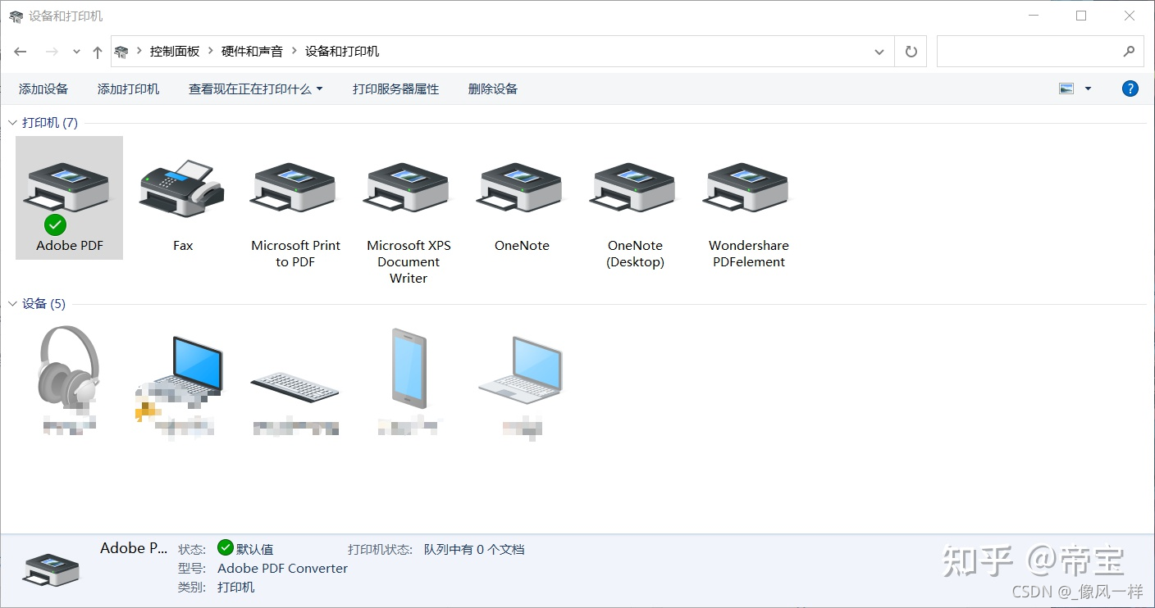Click the printer icon in details pane
The width and height of the screenshot is (1155, 608).
pyautogui.click(x=51, y=569)
